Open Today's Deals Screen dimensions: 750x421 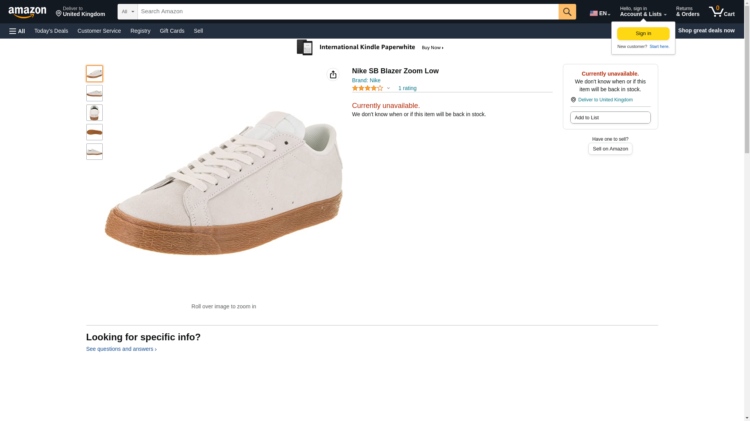click(51, 31)
